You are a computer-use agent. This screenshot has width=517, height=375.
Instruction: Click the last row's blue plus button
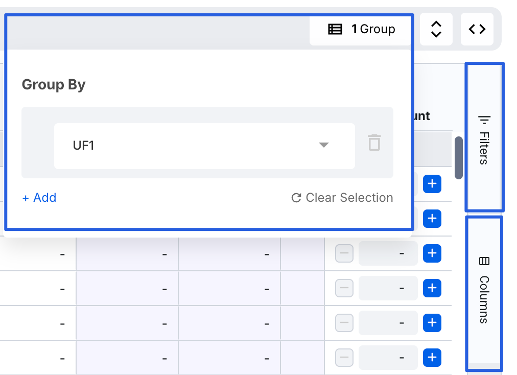(x=432, y=358)
